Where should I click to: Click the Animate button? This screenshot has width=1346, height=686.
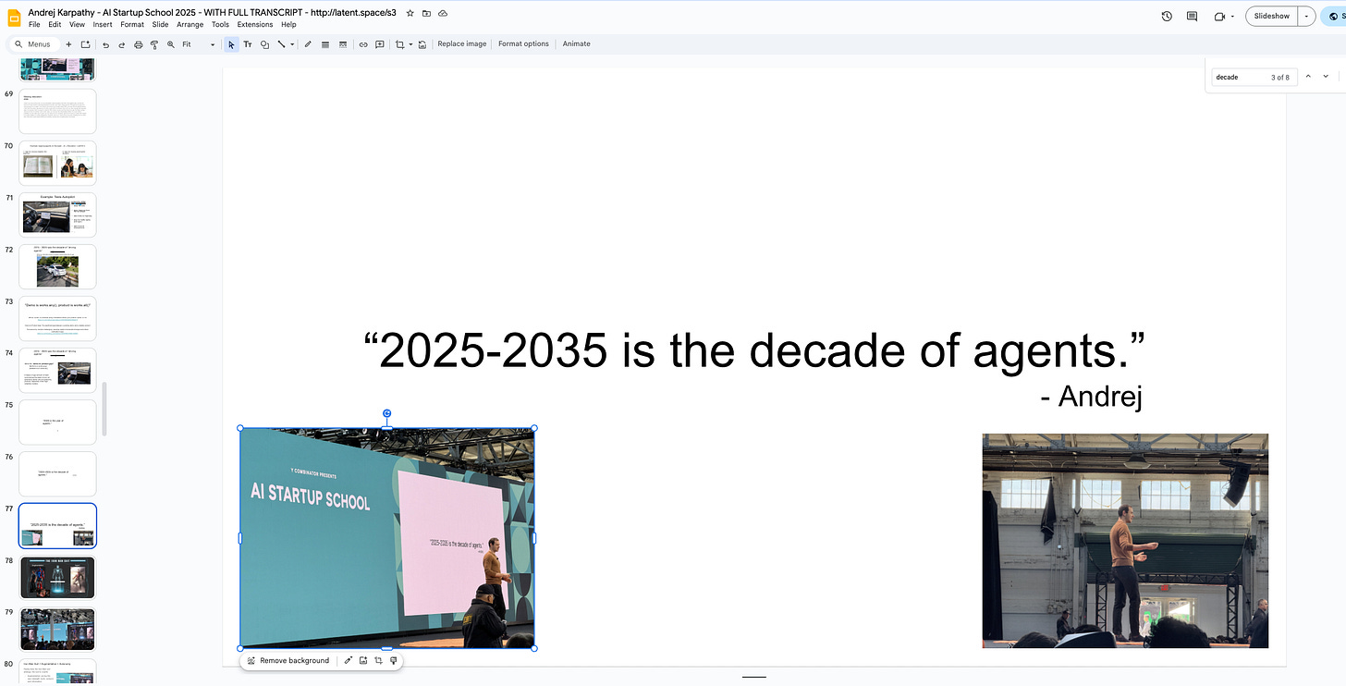coord(576,44)
